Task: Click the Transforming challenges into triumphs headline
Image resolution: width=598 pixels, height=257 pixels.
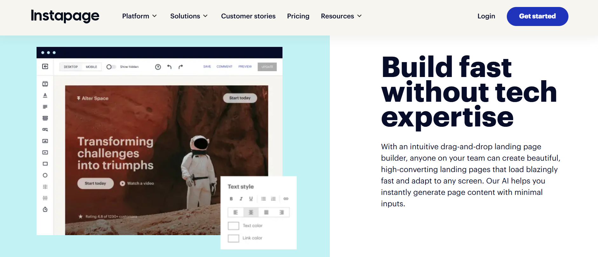Action: point(115,153)
